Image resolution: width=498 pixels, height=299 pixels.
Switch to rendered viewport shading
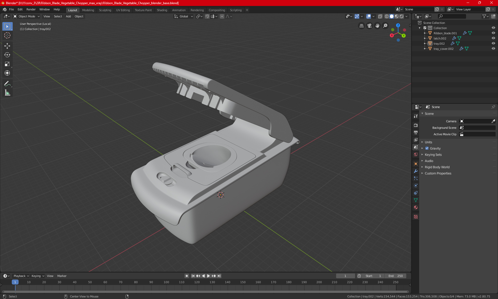point(402,16)
